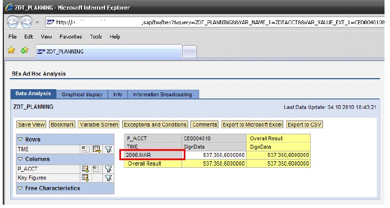Screen dimensions: 390x208
Task: Click move-to-rows icon for P_ACCT
Action: [x=85, y=169]
